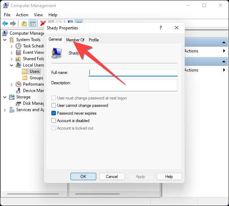The image size is (229, 206).
Task: Select Users under Local Users tree
Action: (35, 71)
